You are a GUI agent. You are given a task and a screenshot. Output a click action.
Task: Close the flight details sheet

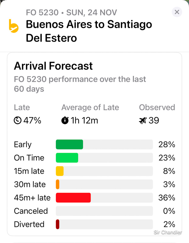[x=177, y=12]
